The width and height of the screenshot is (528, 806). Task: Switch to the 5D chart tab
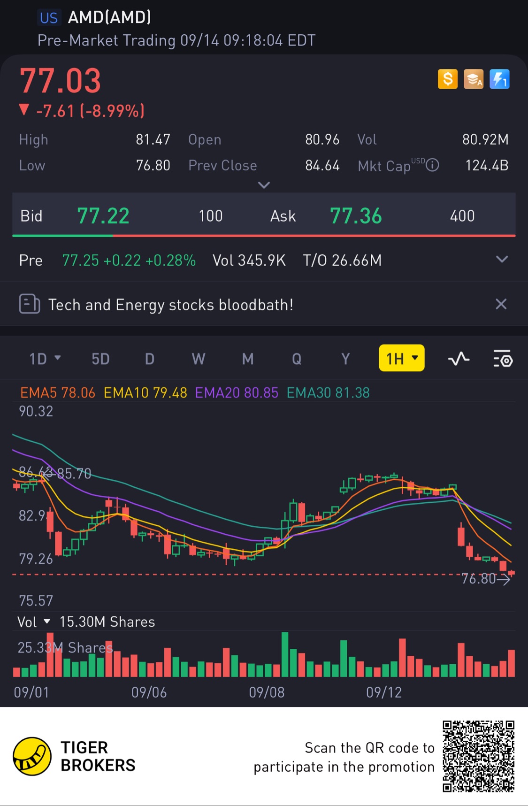click(x=100, y=359)
